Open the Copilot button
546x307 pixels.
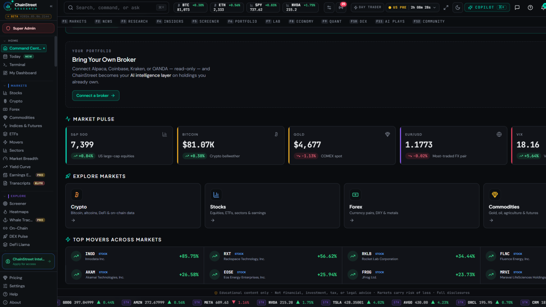click(487, 8)
